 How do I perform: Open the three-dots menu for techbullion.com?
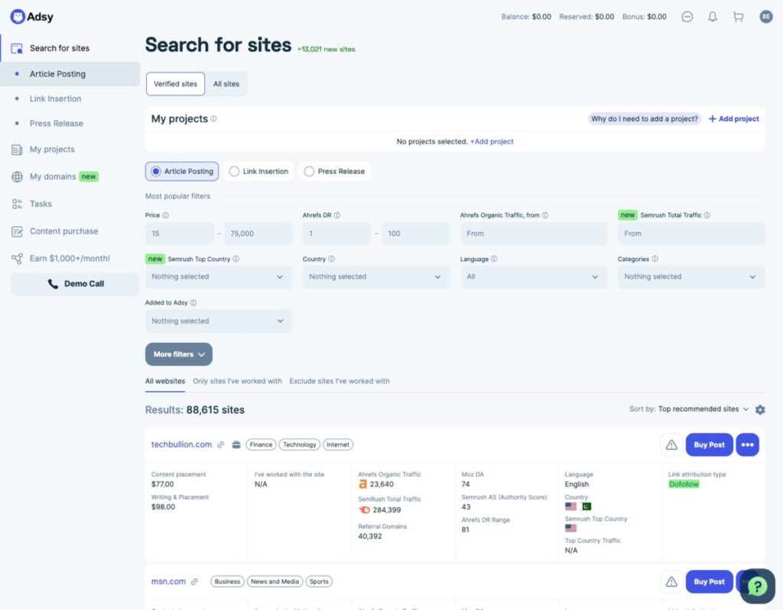pyautogui.click(x=747, y=444)
